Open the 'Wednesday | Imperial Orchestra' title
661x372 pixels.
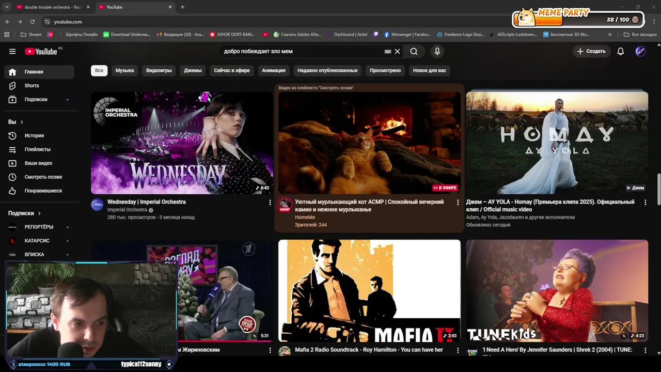pyautogui.click(x=147, y=202)
